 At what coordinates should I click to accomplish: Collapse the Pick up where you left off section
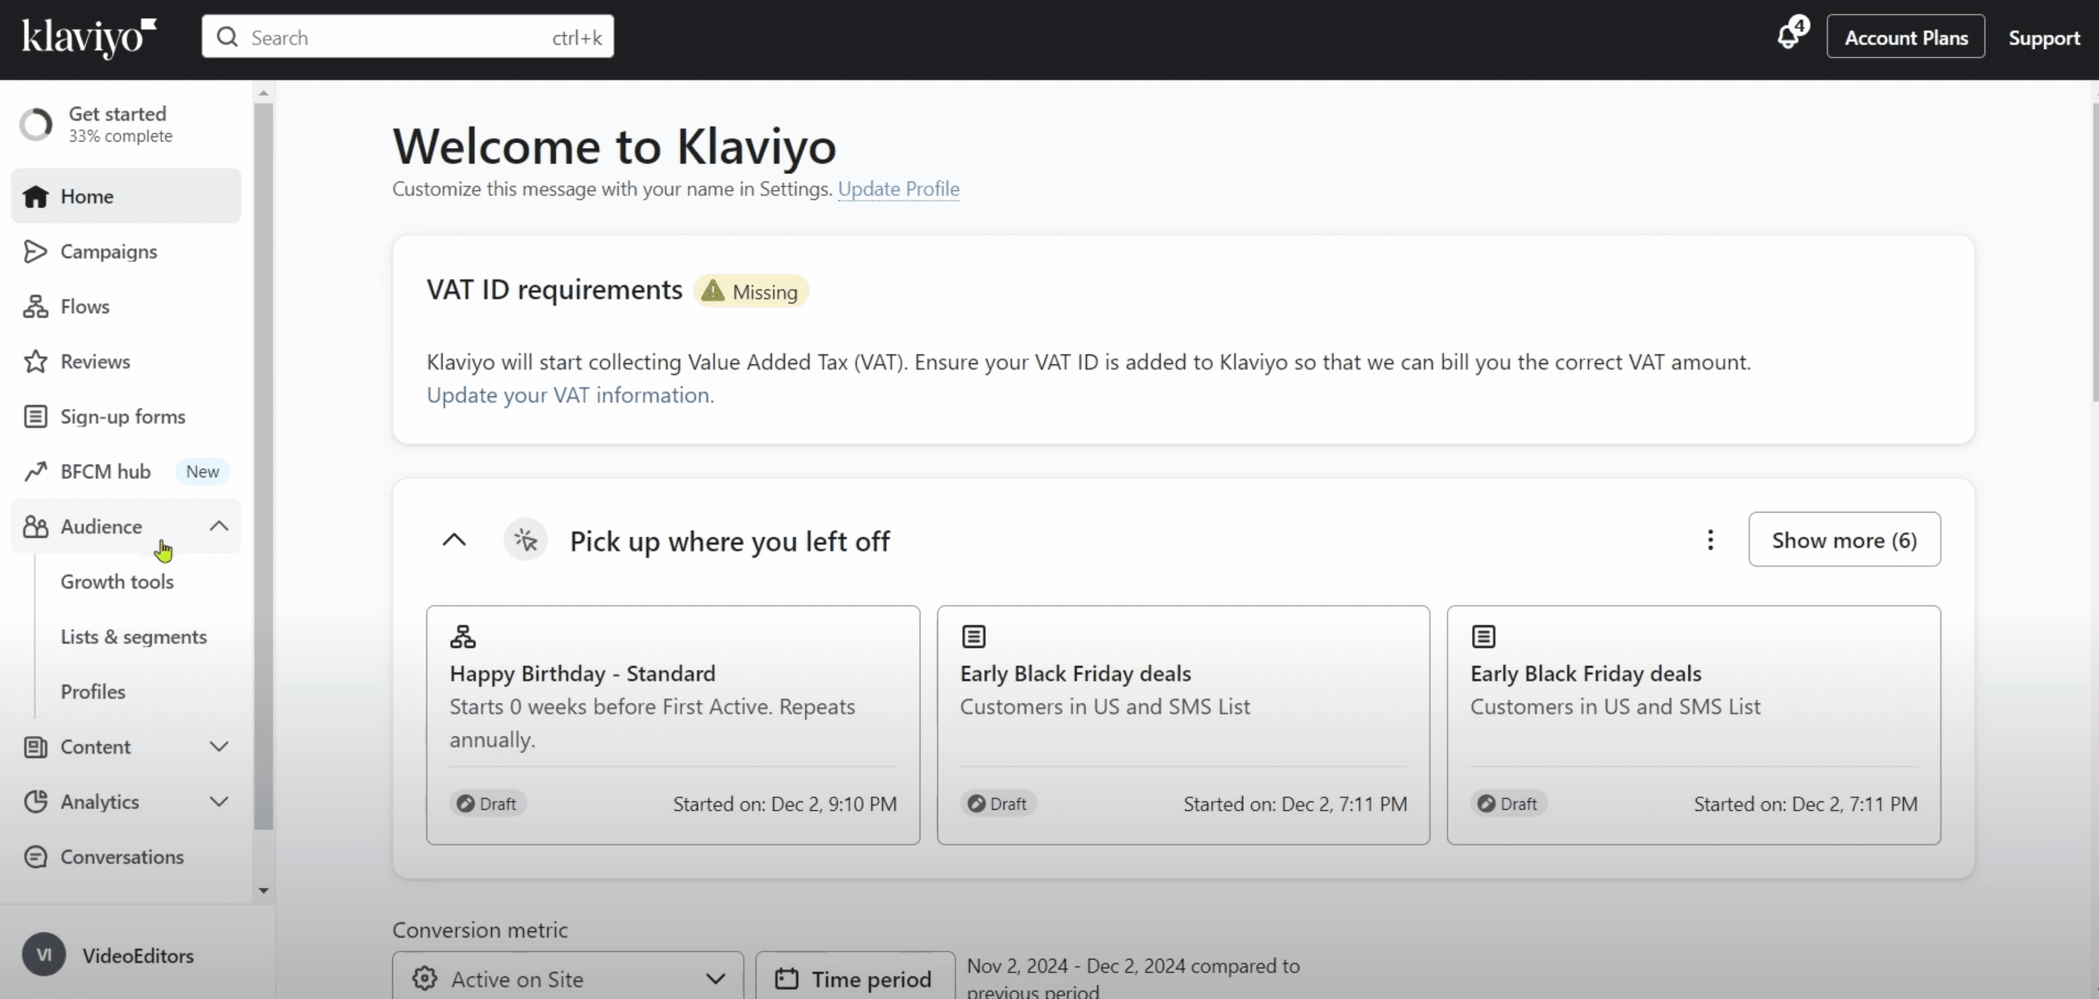pyautogui.click(x=454, y=540)
